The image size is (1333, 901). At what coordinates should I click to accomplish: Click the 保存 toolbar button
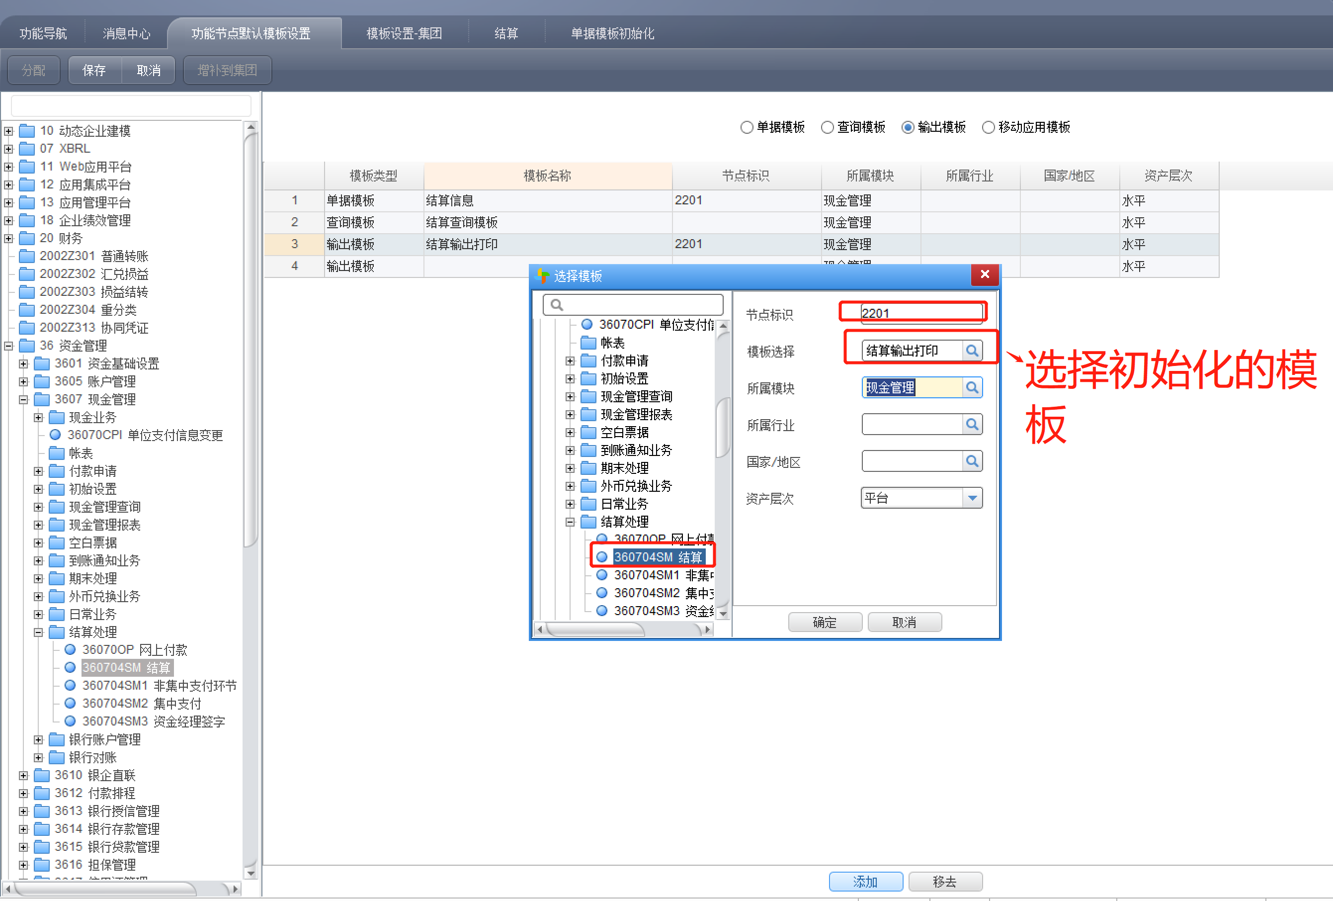94,70
